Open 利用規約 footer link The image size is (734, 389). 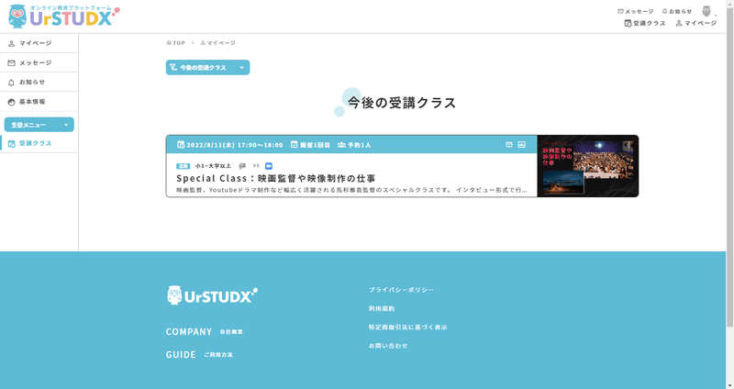point(382,308)
